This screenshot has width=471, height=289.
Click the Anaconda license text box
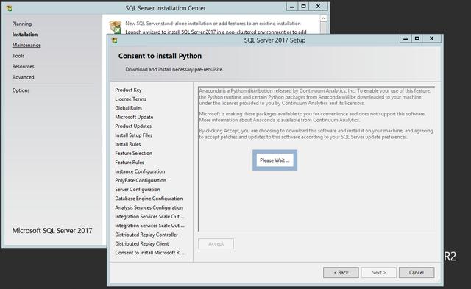[x=316, y=159]
